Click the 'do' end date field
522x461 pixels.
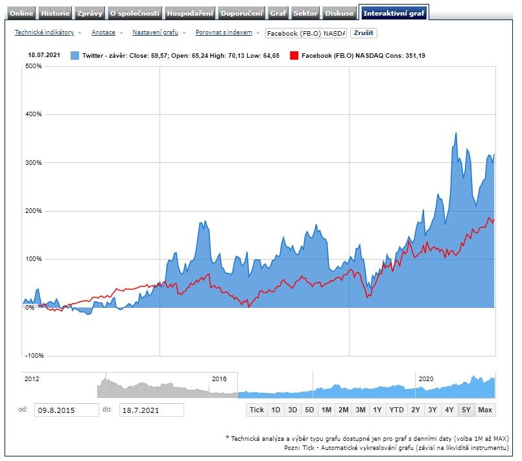click(151, 410)
